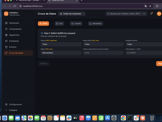162x122 pixels.
Task: Open browser extensions puzzle icon
Action: 157,6
